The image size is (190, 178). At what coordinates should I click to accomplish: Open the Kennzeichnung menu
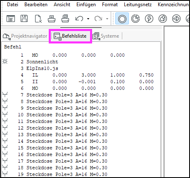pyautogui.click(x=173, y=5)
